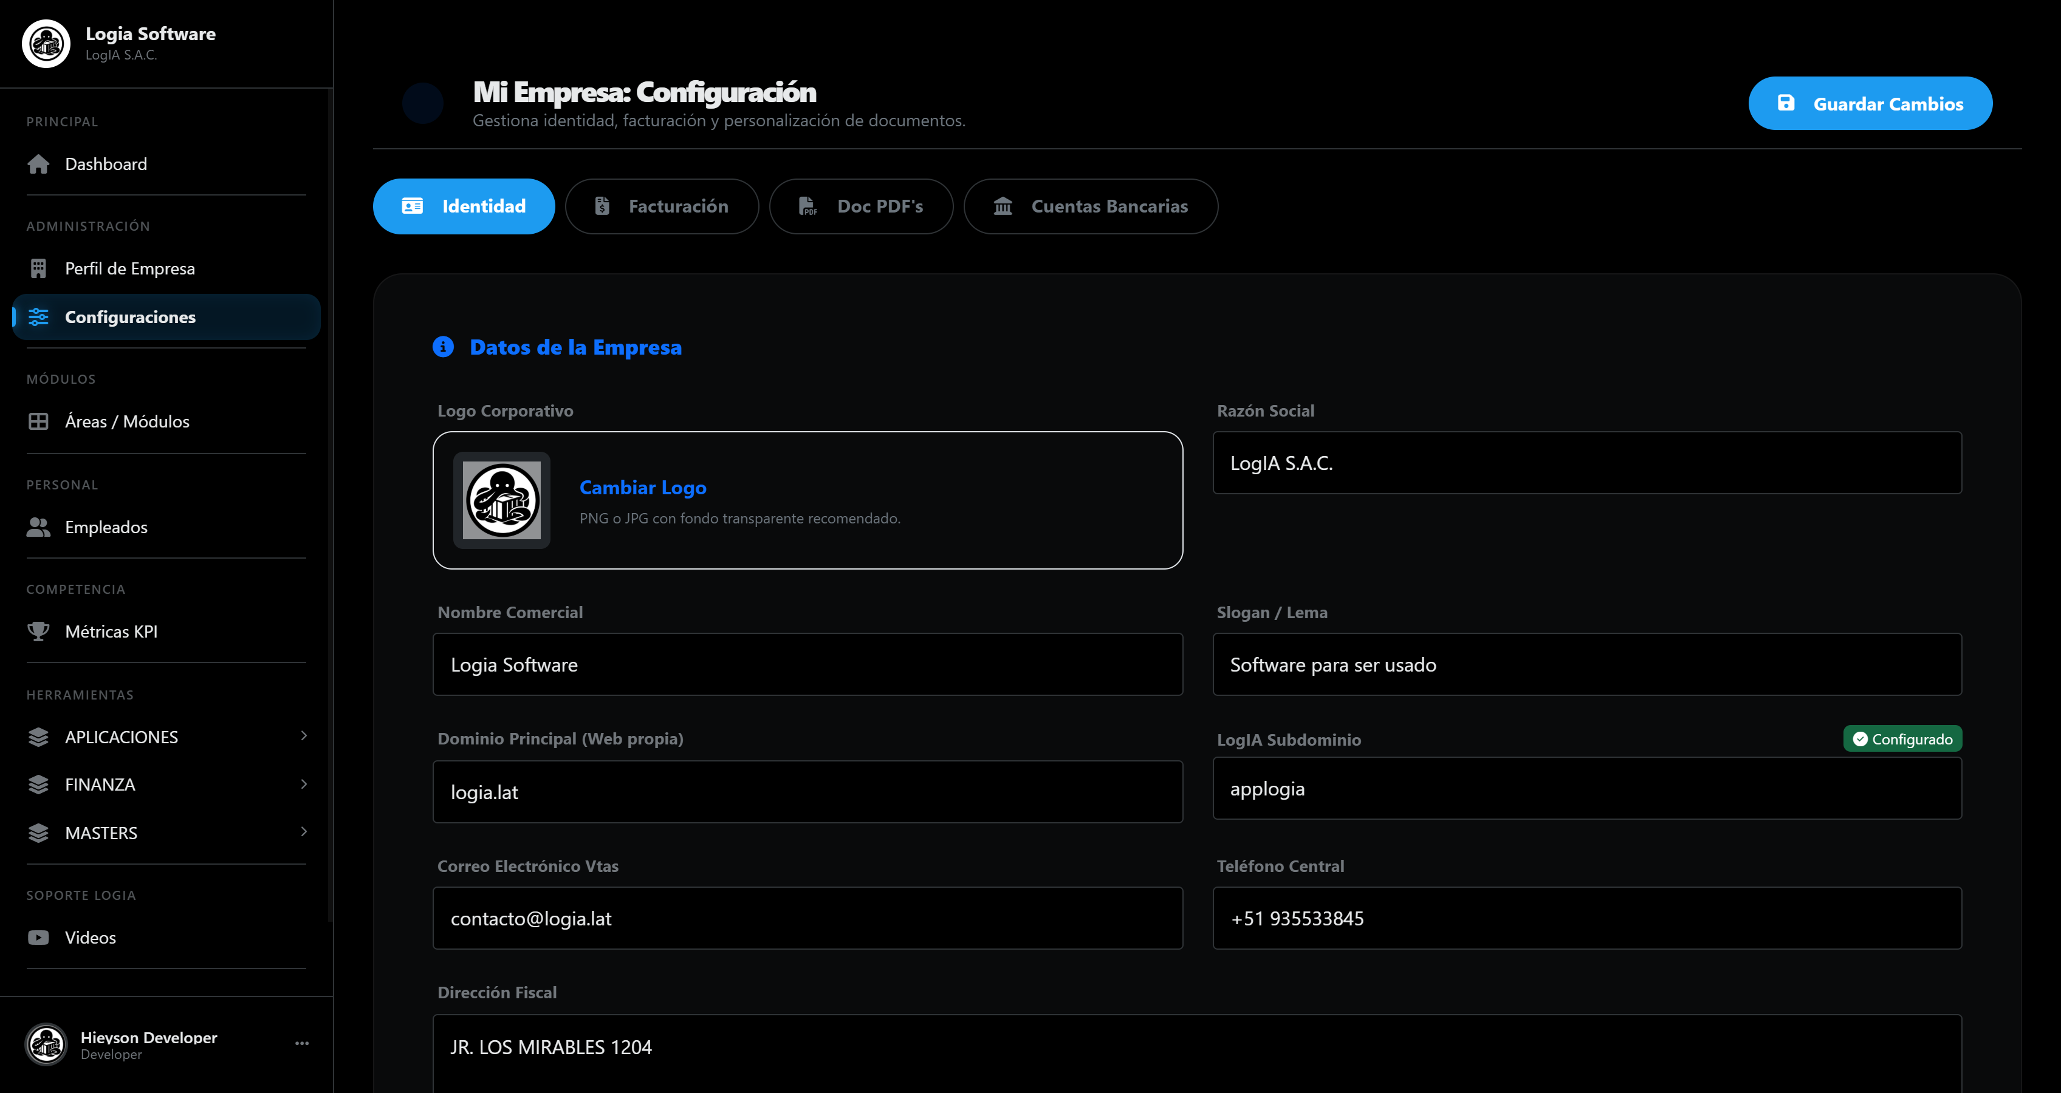Expand the FINANZA submenu chevron

(x=304, y=783)
